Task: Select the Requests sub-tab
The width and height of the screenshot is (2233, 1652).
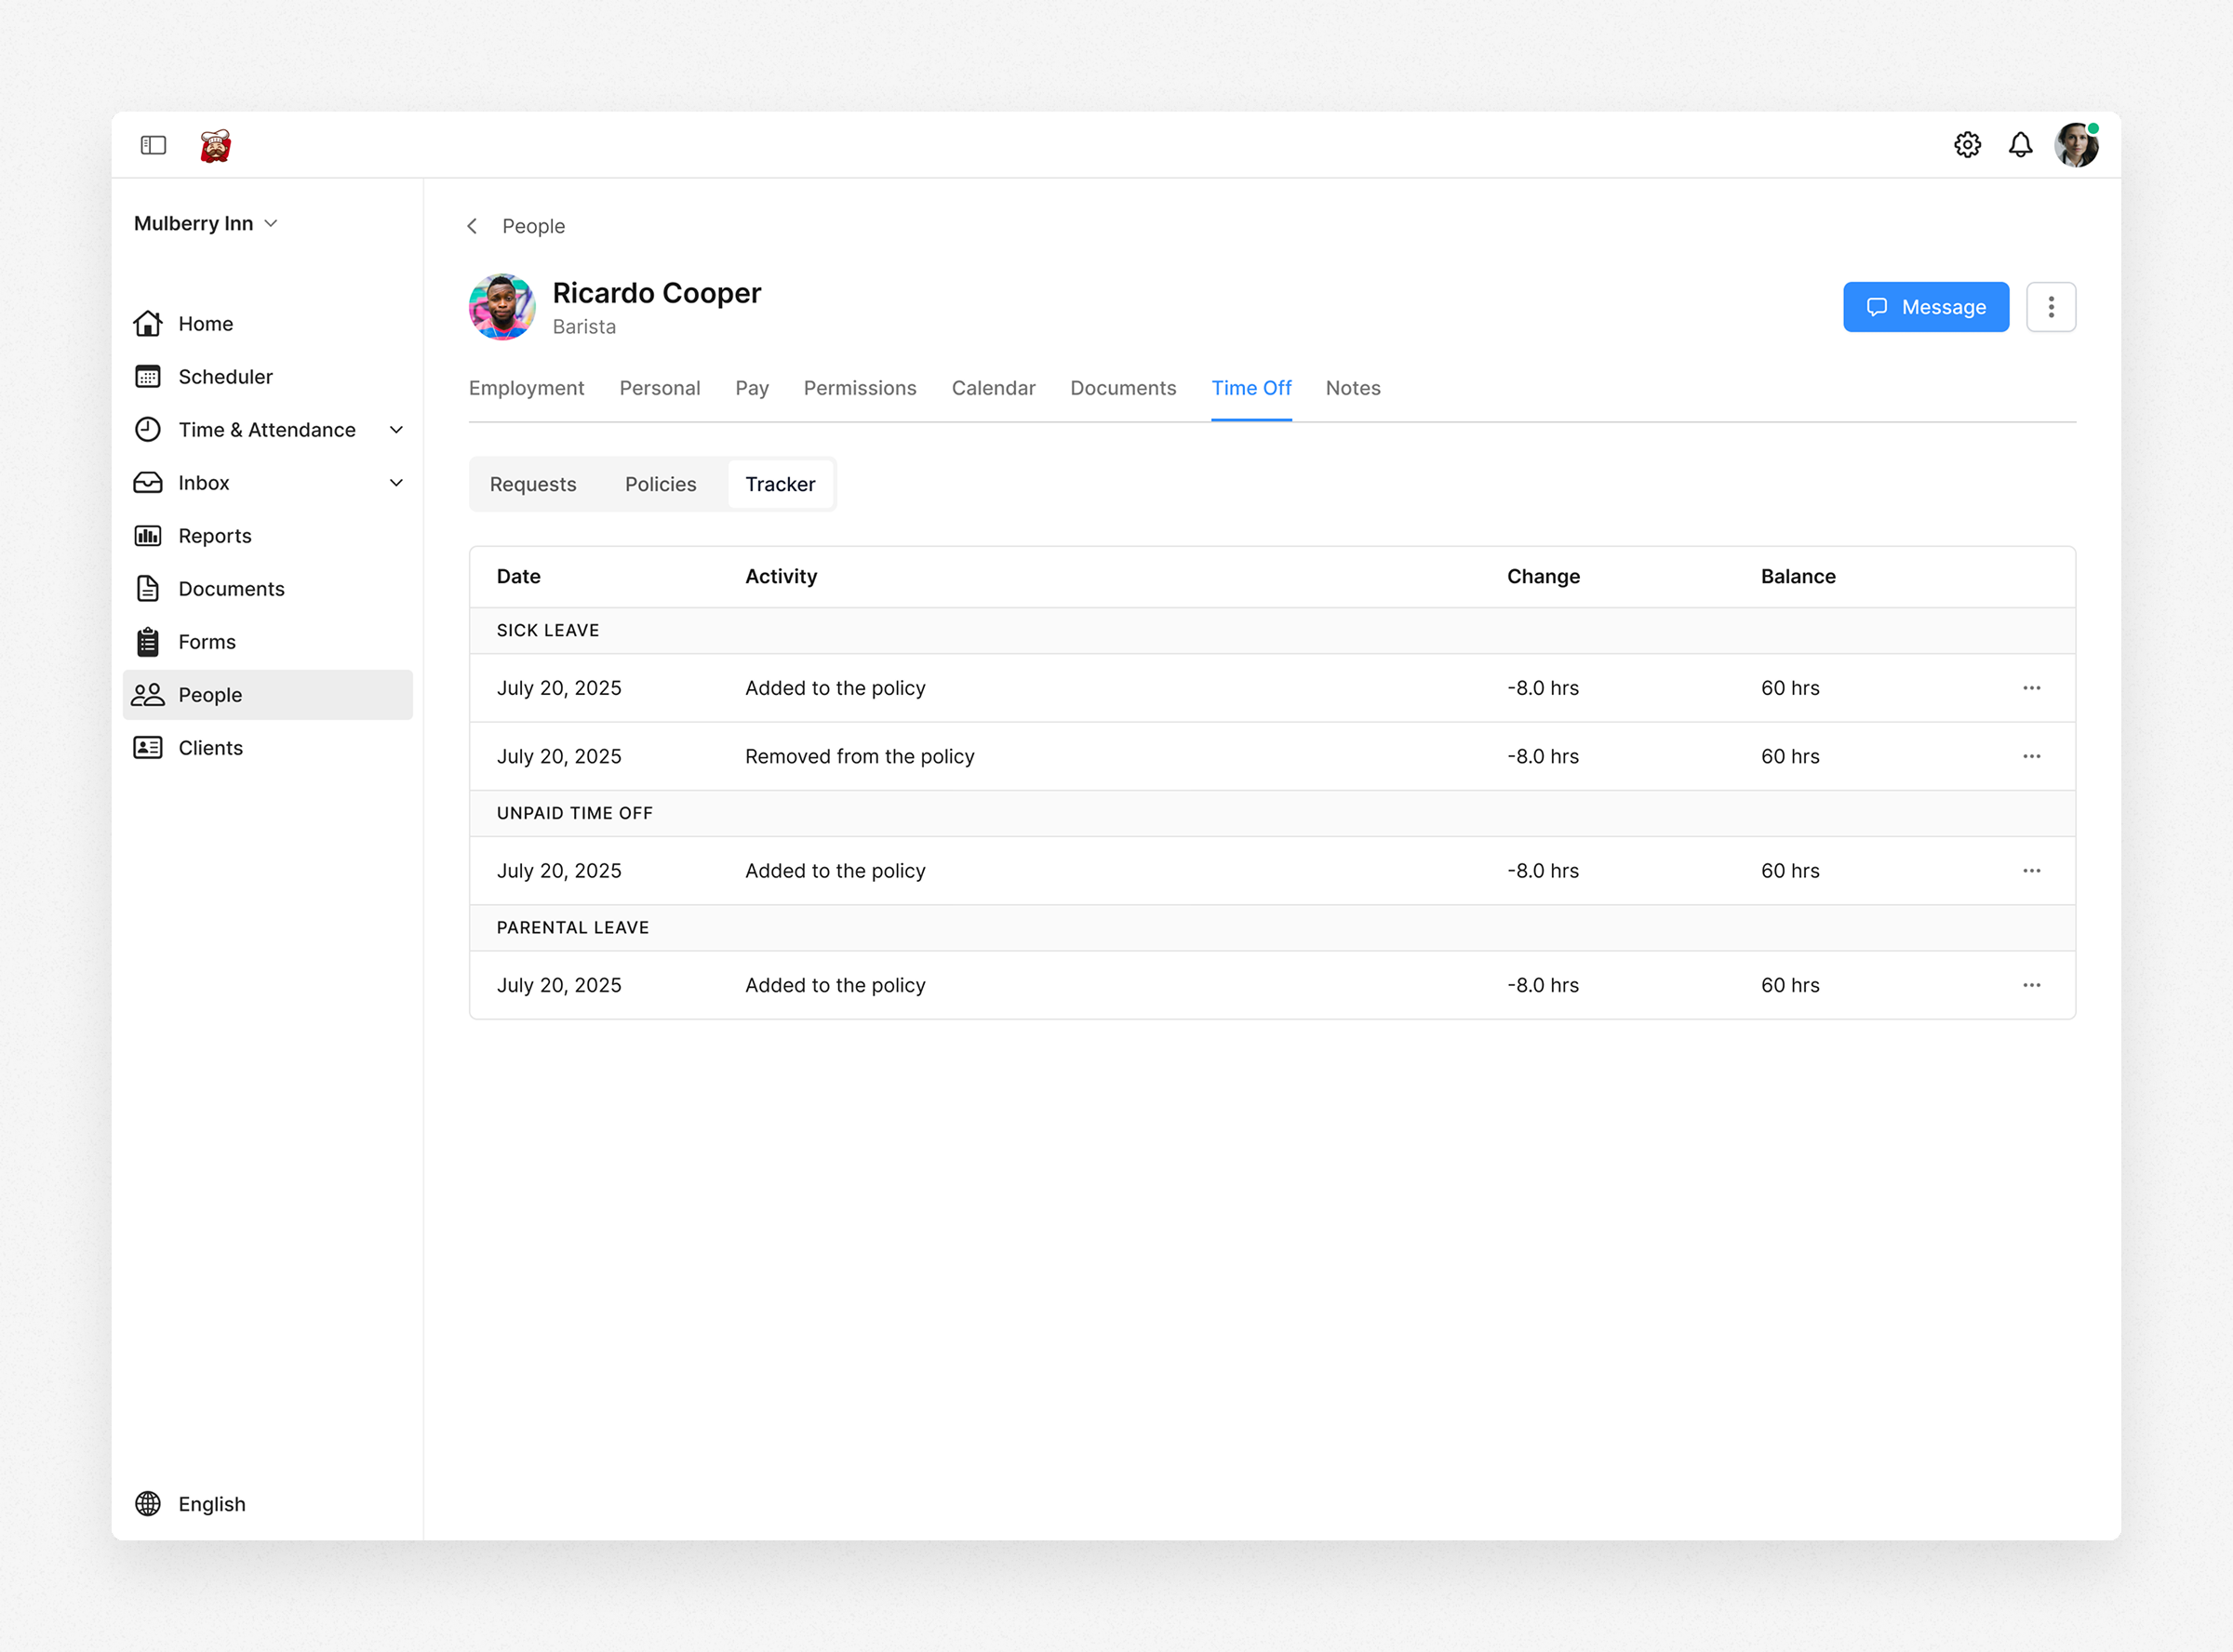Action: [x=533, y=484]
